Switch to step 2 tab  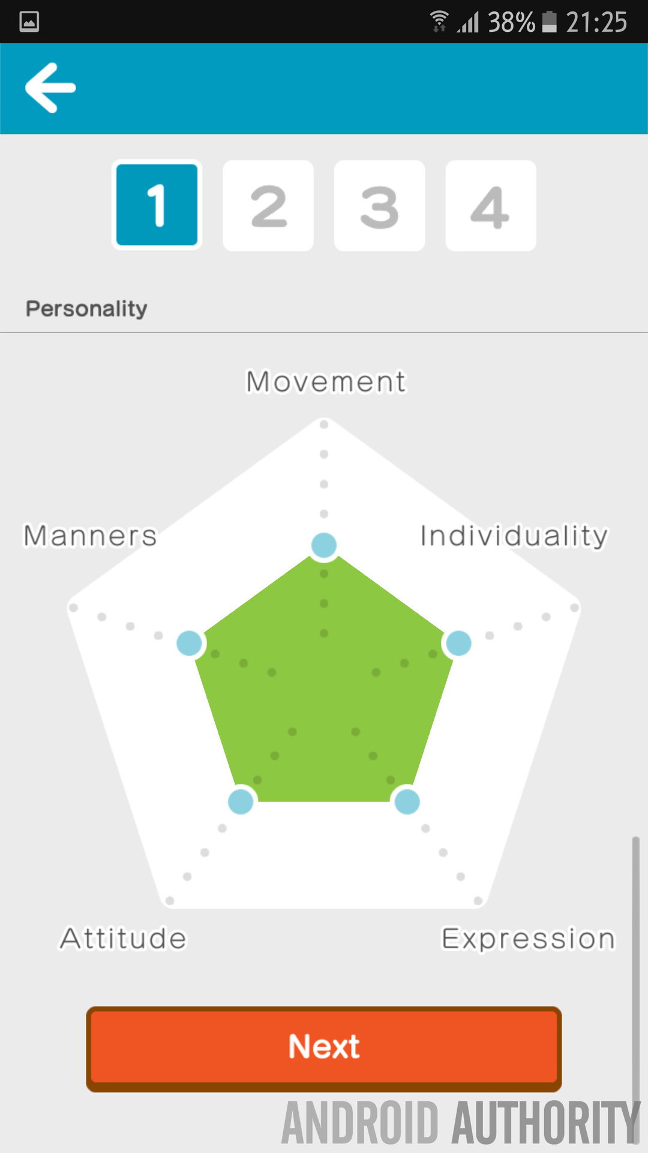point(268,205)
